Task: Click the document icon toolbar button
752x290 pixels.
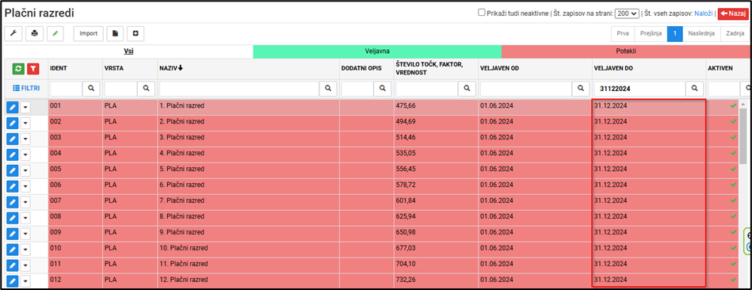Action: pyautogui.click(x=115, y=33)
